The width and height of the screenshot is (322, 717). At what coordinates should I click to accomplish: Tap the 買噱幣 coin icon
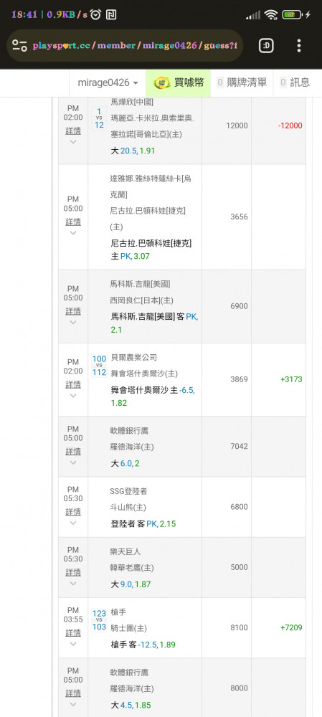pyautogui.click(x=161, y=82)
